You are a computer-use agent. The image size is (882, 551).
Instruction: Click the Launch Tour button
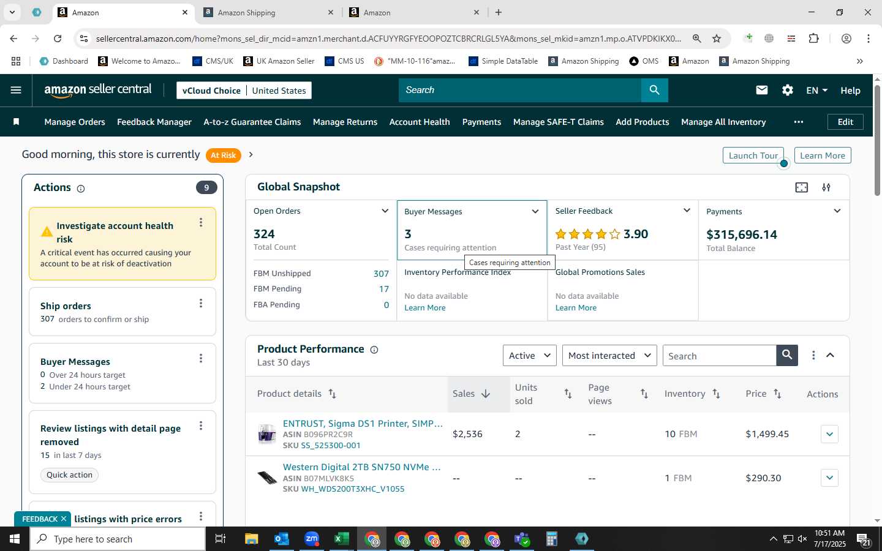tap(753, 156)
